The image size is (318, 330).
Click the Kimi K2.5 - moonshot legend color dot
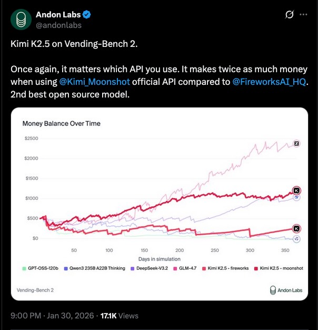[x=256, y=268]
